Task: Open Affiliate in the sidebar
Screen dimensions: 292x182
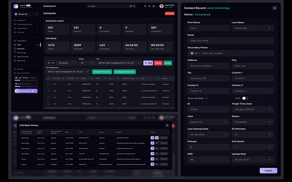Action: (x=19, y=69)
